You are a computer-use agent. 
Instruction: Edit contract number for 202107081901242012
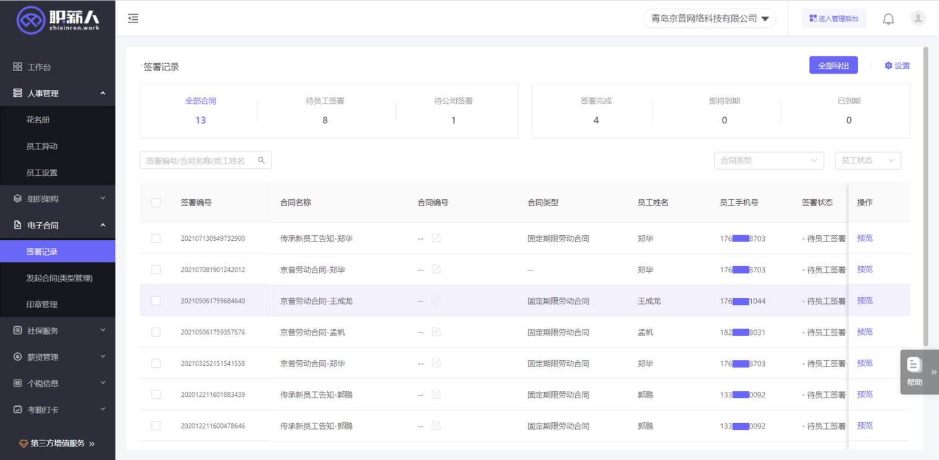pyautogui.click(x=436, y=269)
